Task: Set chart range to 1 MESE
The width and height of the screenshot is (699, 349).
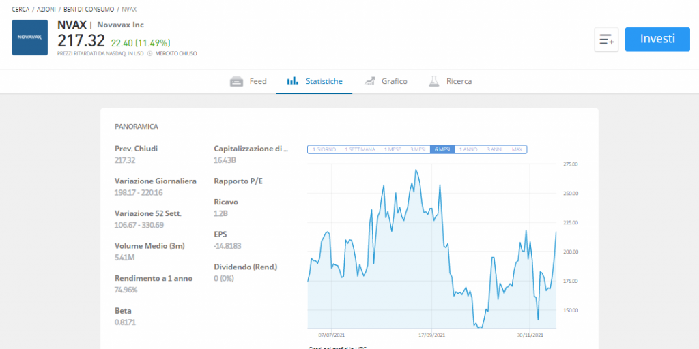Action: click(x=393, y=149)
